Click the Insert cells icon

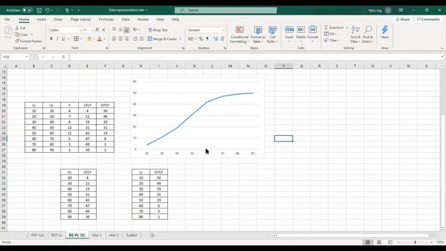[x=289, y=29]
